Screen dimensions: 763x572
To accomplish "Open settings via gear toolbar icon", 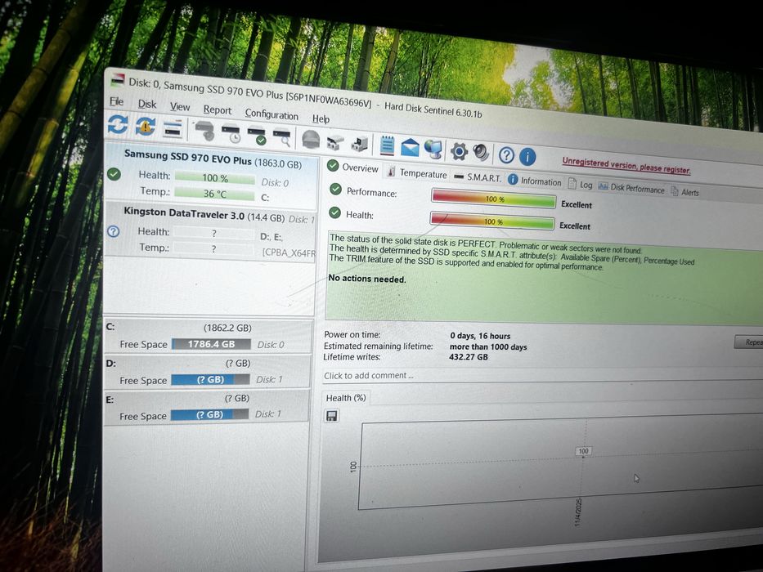I will (x=459, y=151).
